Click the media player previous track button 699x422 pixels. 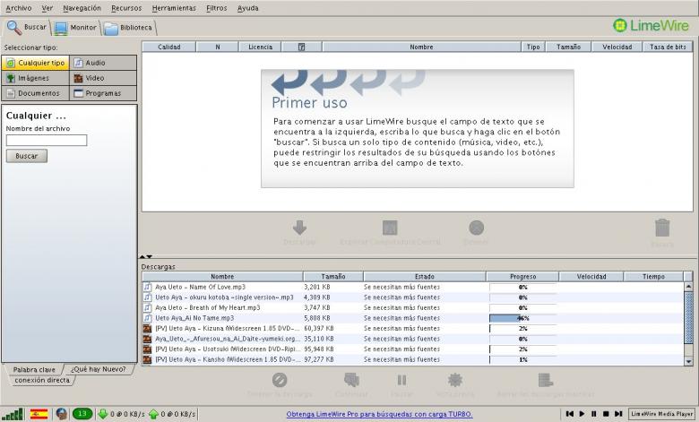(x=570, y=414)
